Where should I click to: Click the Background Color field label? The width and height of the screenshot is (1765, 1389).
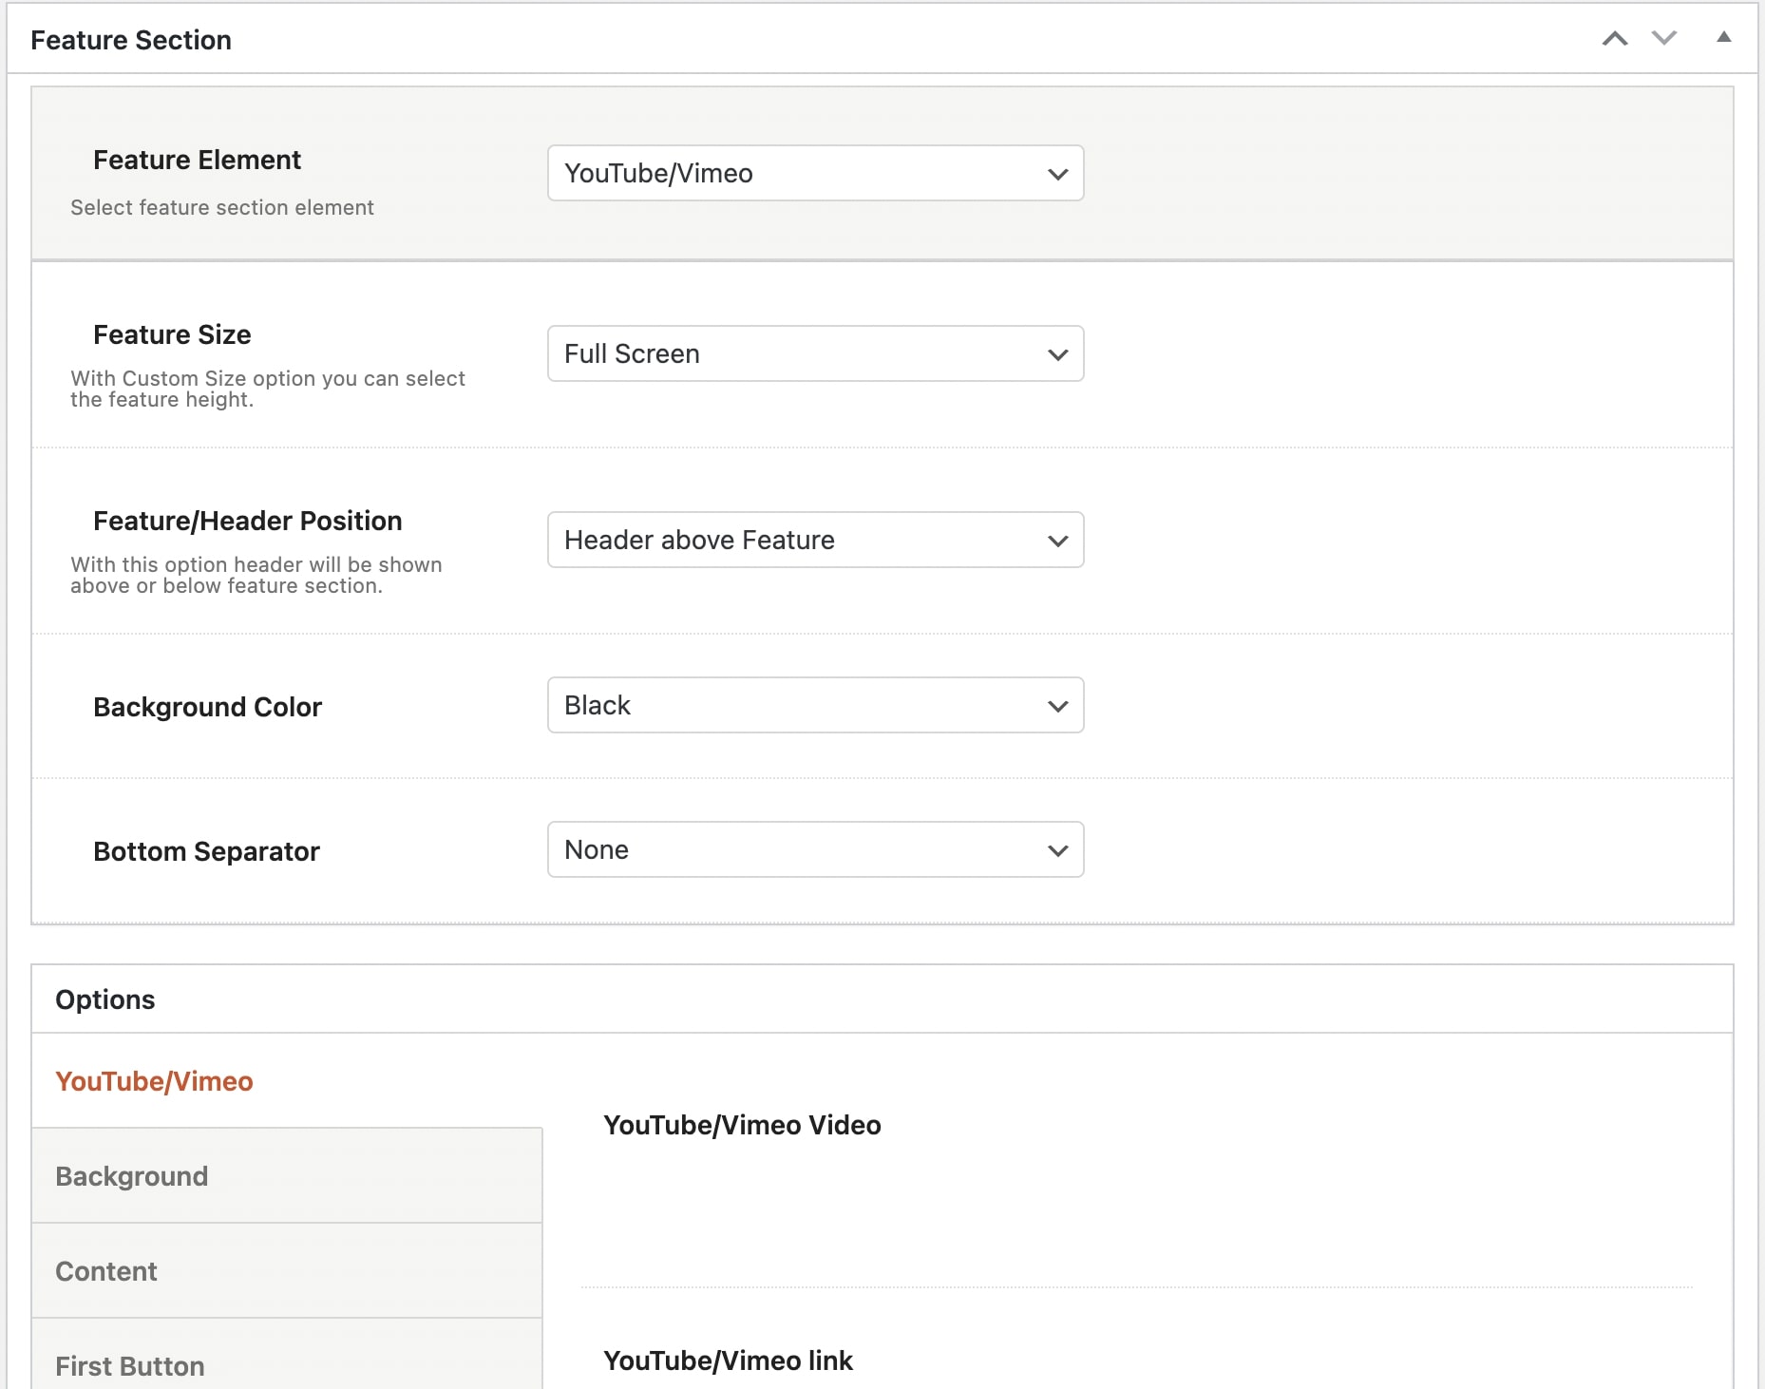tap(207, 707)
